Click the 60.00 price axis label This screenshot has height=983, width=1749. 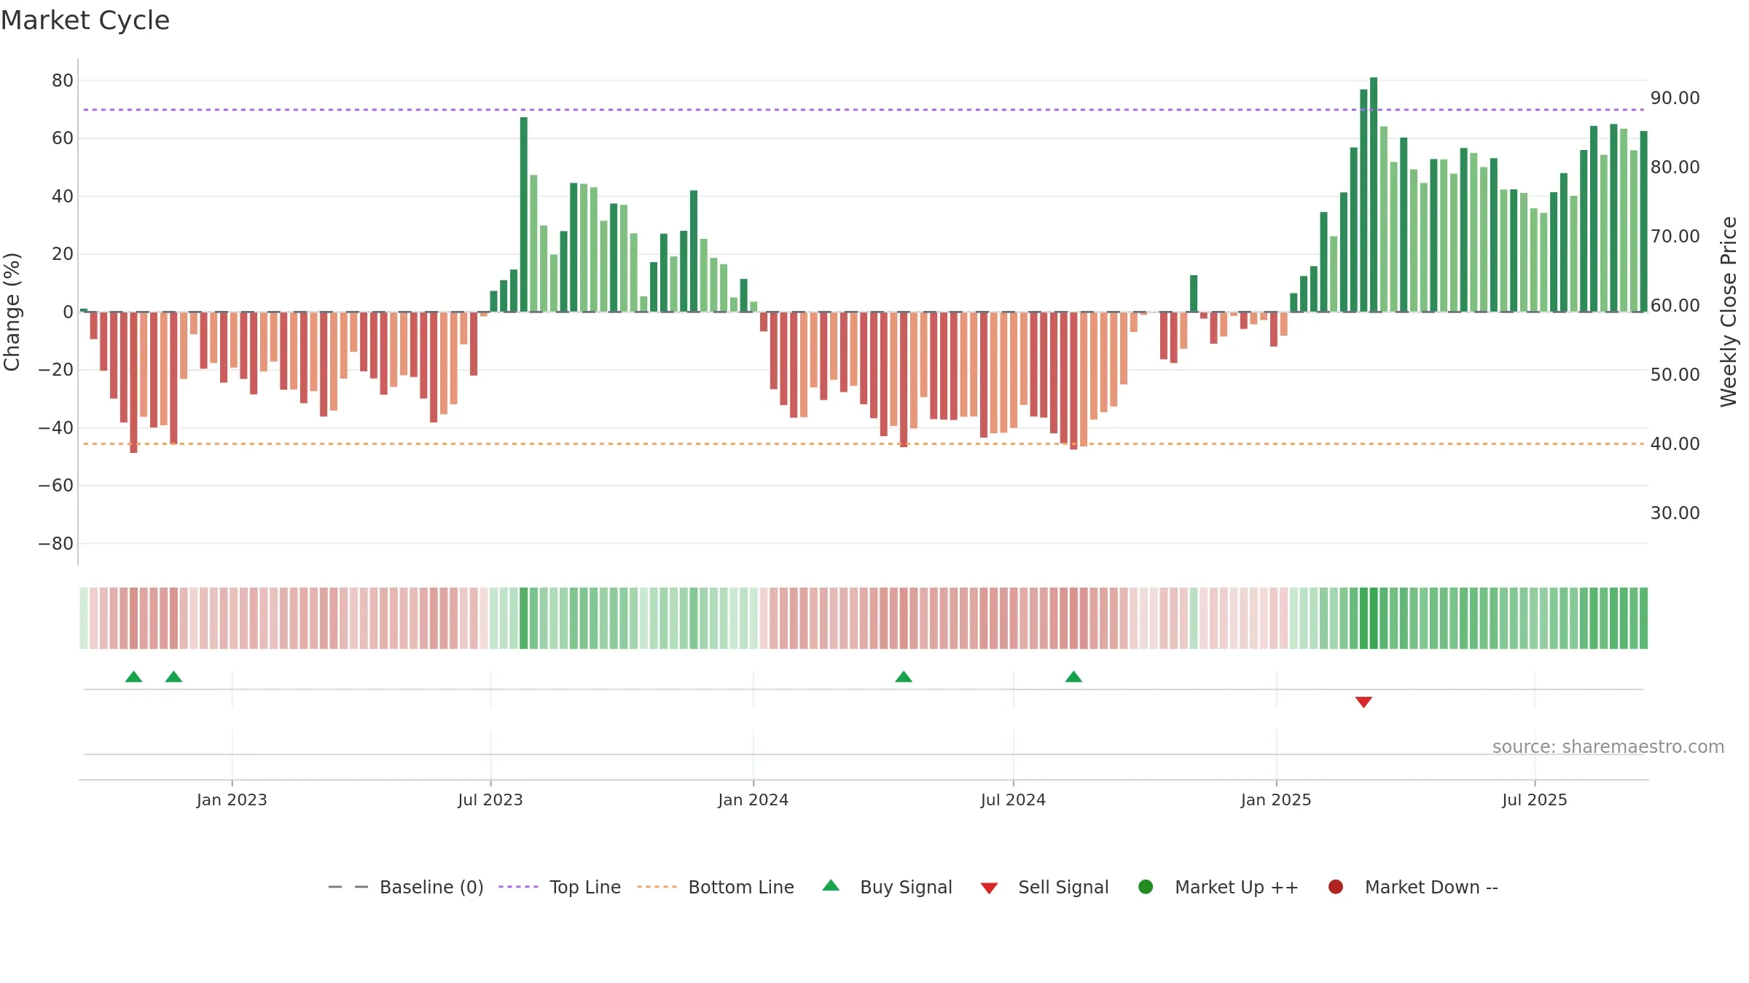click(1675, 305)
